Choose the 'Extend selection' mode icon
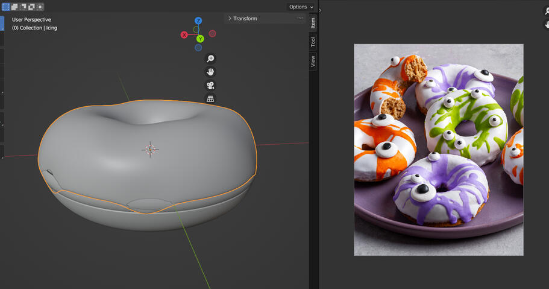 (x=14, y=7)
